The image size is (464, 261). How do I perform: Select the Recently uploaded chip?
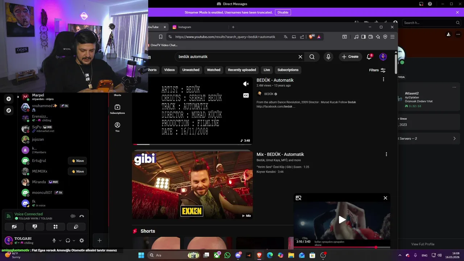(x=242, y=70)
